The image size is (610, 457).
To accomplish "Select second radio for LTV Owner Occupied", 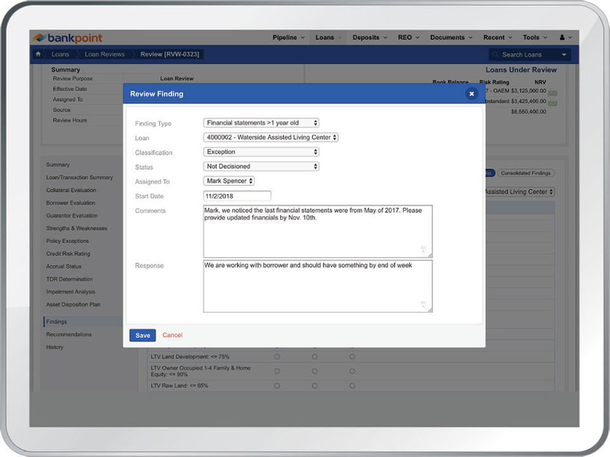I will (x=315, y=371).
